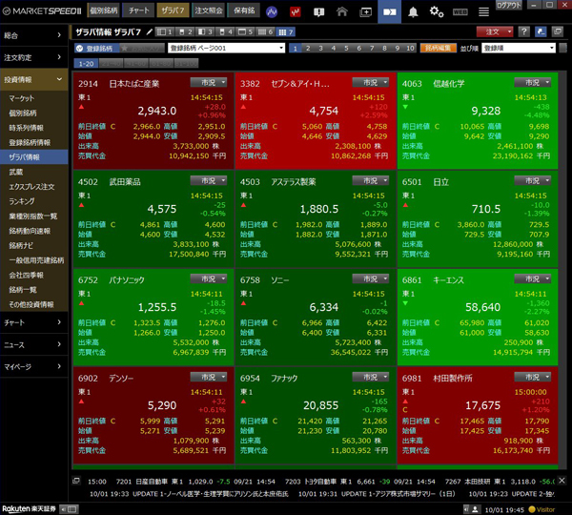The width and height of the screenshot is (572, 515).
Task: Open the 注文 dropdown button
Action: [x=495, y=31]
